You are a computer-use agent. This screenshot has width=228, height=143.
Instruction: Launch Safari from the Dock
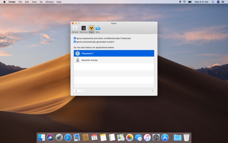[68, 137]
